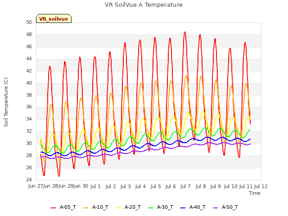Image resolution: width=288 pixels, height=216 pixels.
Task: Click the 32 y-axis tick label
Action: click(x=29, y=131)
